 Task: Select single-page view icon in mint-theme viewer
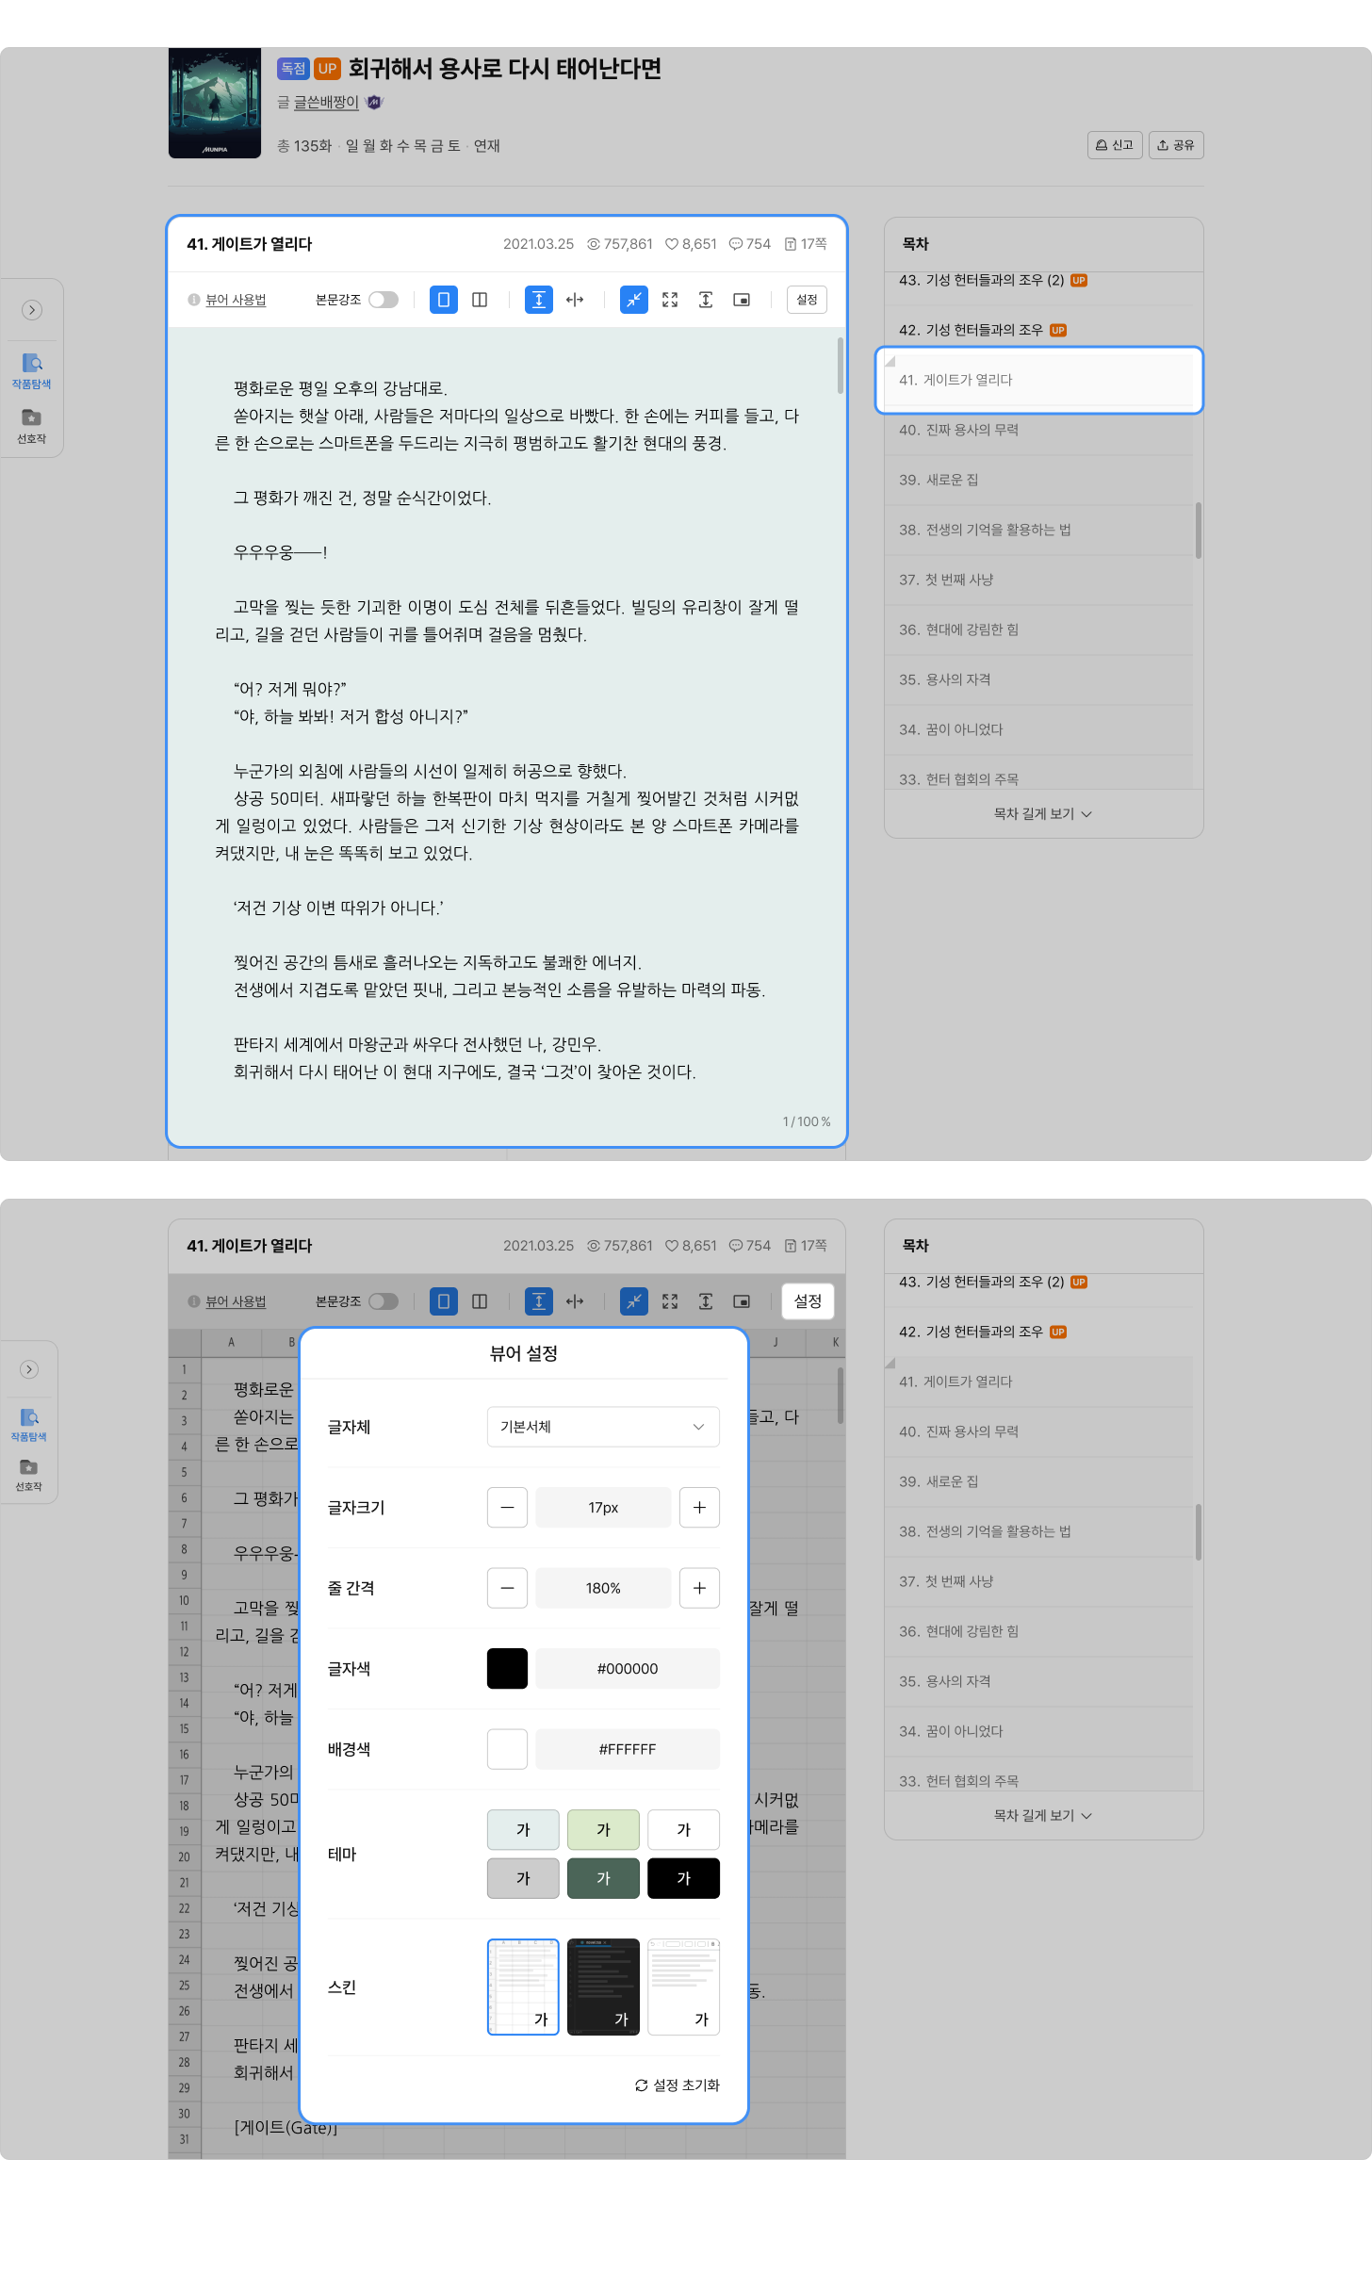pyautogui.click(x=444, y=300)
